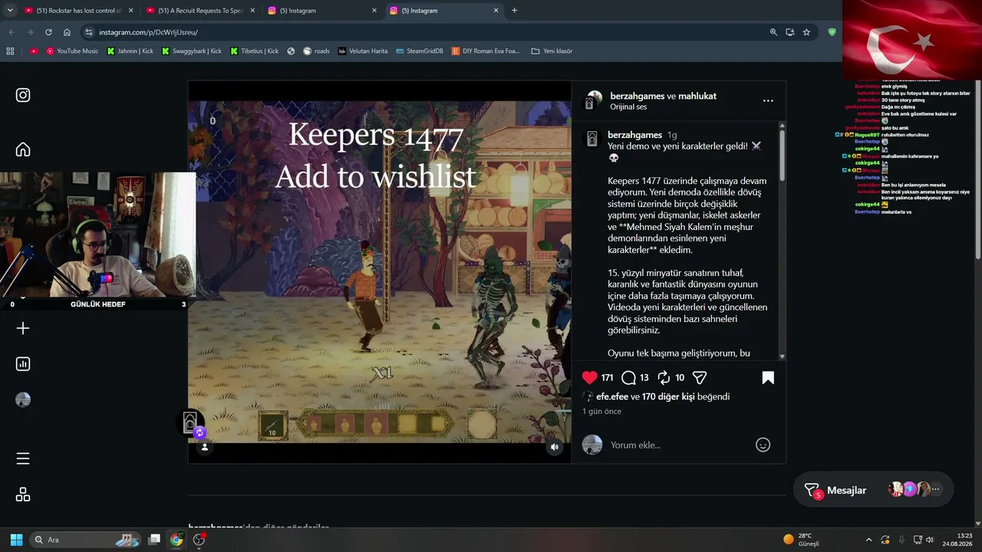Viewport: 982px width, 552px height.
Task: Open the zoom magnifier icon in address bar
Action: [x=773, y=32]
